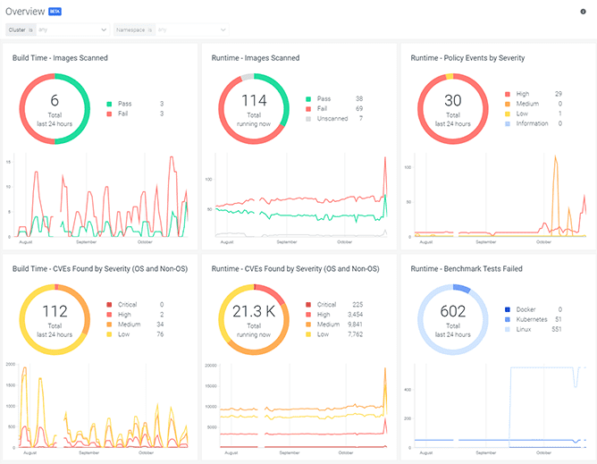Click the Medium swatch in Policy Events legend
The image size is (597, 464).
[x=508, y=104]
